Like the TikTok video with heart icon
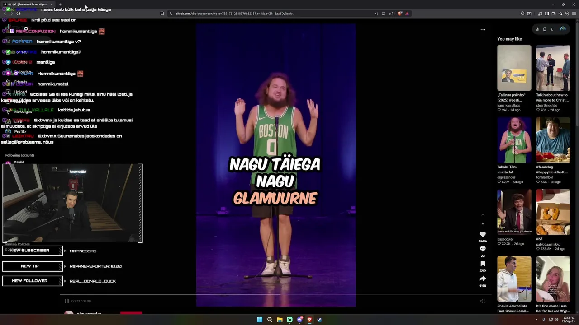579x325 pixels. click(x=483, y=234)
